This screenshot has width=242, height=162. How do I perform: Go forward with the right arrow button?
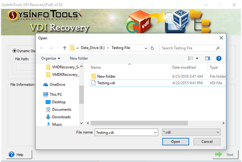click(x=51, y=48)
